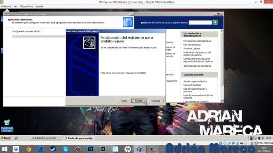Image resolution: width=273 pixels, height=153 pixels.
Task: Switch to Asistente para config... taskbar button
Action: pyautogui.click(x=79, y=138)
